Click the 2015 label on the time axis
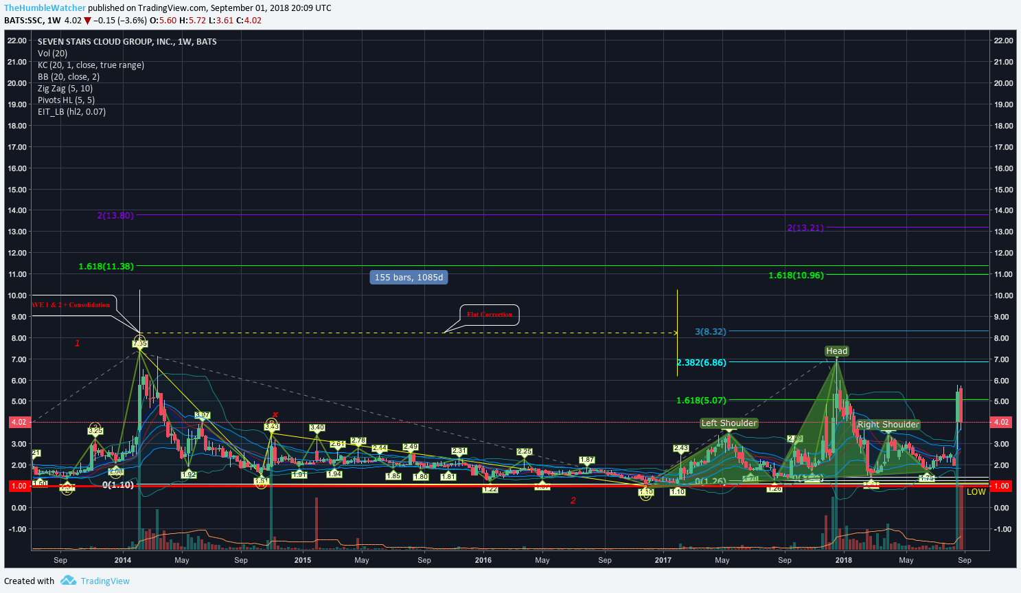 [x=303, y=560]
